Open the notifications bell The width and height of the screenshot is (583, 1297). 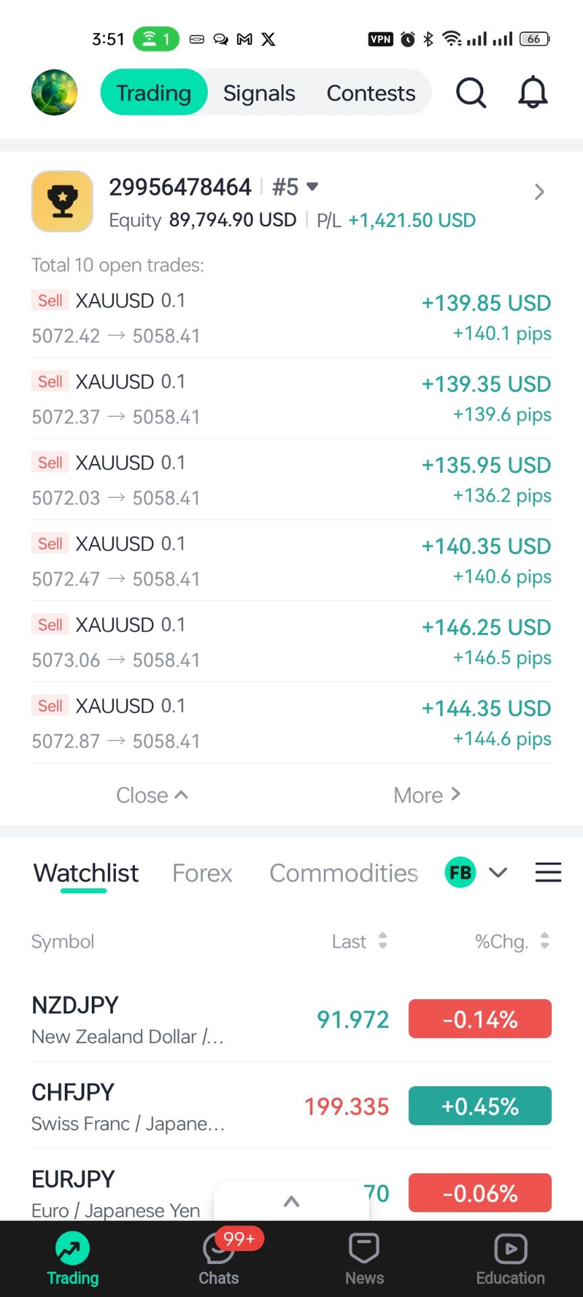(x=532, y=93)
